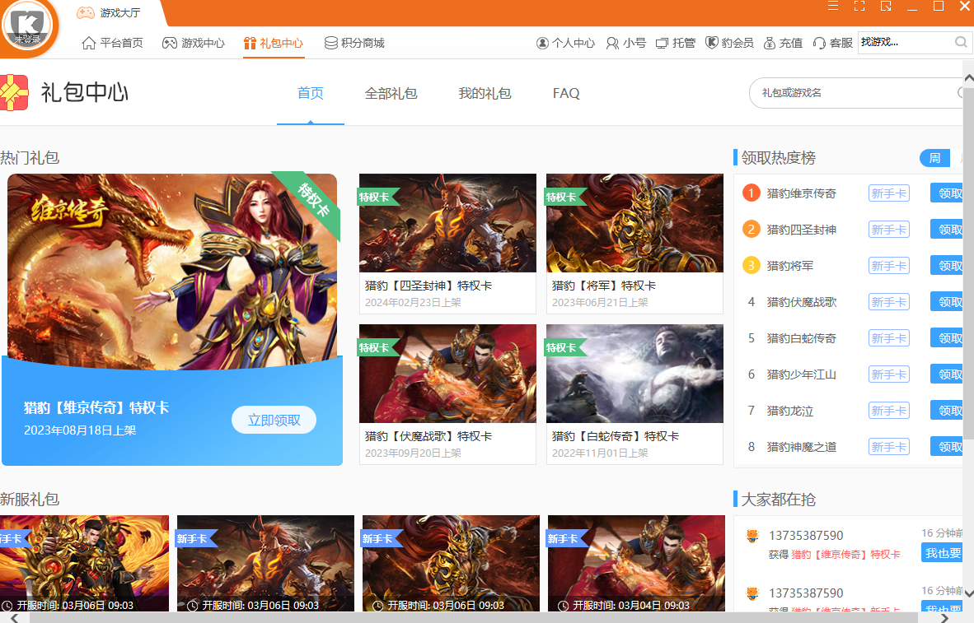Open the 全部礼包 tab

391,93
